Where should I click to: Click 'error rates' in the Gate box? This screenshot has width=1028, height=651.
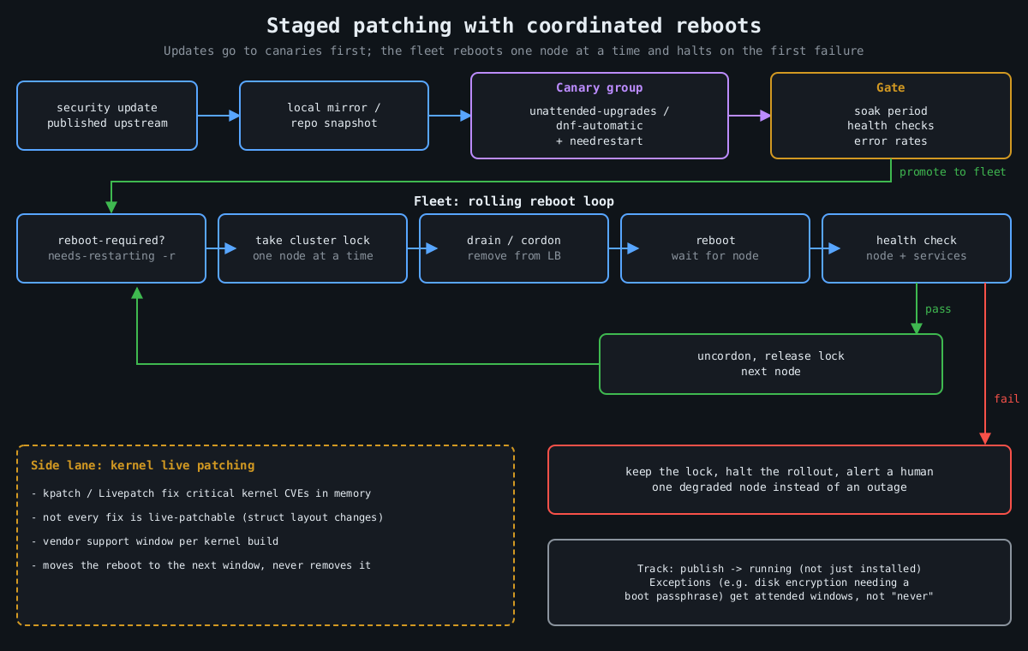click(891, 140)
